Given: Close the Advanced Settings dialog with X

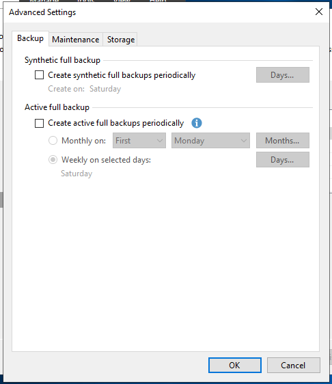Looking at the screenshot, I should coord(319,12).
